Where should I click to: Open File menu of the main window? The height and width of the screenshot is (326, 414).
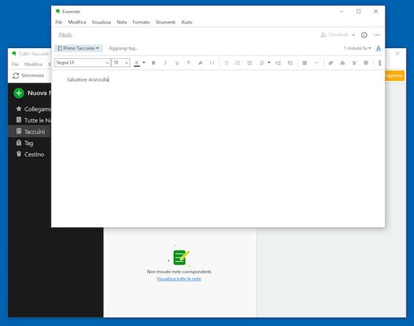[15, 64]
